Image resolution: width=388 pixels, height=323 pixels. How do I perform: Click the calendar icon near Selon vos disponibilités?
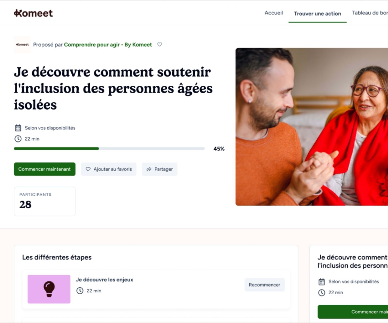[x=18, y=128]
